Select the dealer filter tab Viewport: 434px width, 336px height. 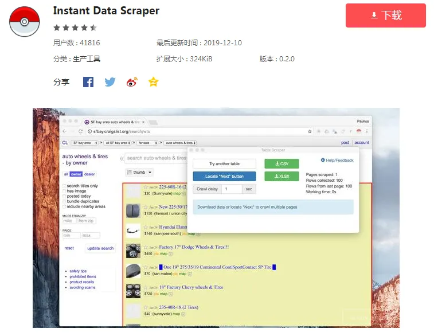coord(89,174)
